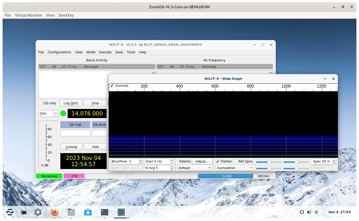Enable the Ref Spec checkbox
This screenshot has width=359, height=221.
[x=235, y=161]
